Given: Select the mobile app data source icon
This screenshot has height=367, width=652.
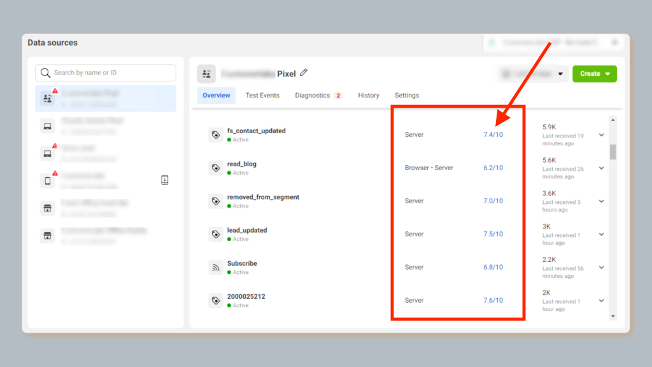Looking at the screenshot, I should [47, 181].
